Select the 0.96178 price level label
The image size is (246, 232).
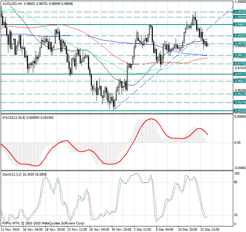[x=240, y=94]
